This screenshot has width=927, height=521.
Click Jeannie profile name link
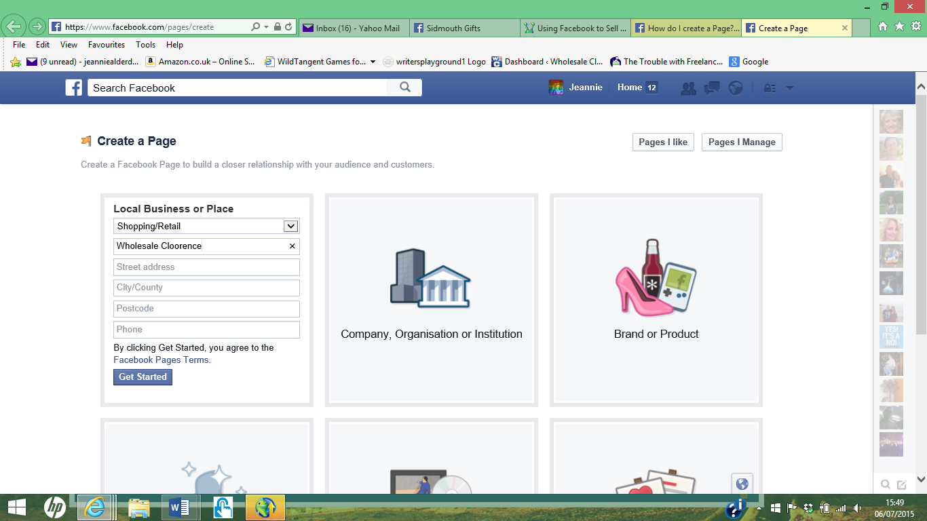pyautogui.click(x=586, y=88)
